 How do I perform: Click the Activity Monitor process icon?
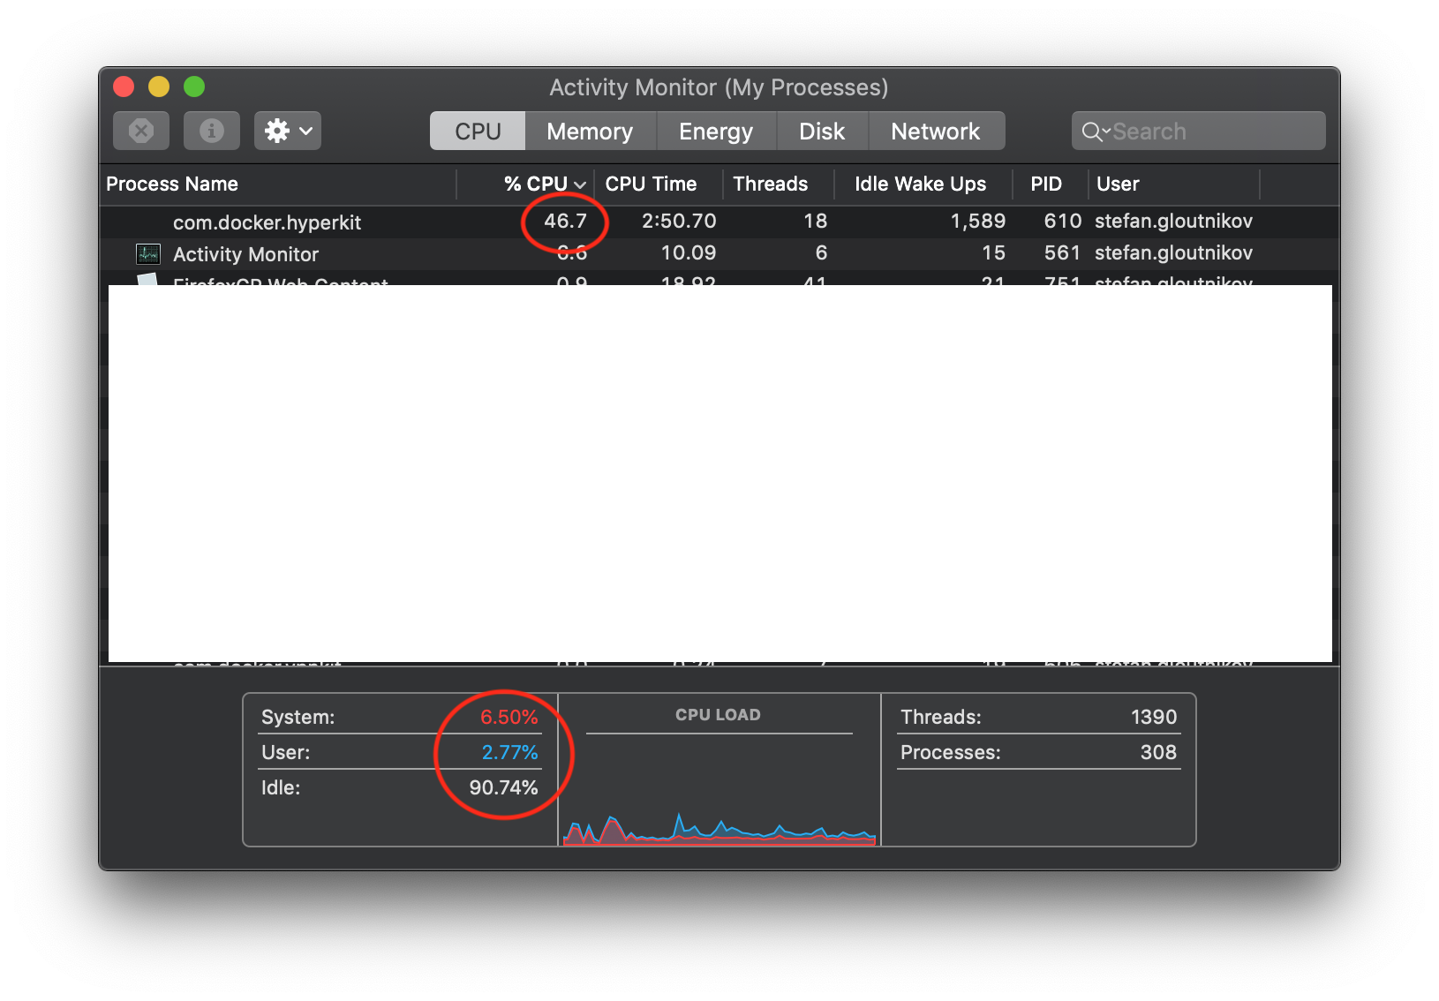[x=147, y=253]
